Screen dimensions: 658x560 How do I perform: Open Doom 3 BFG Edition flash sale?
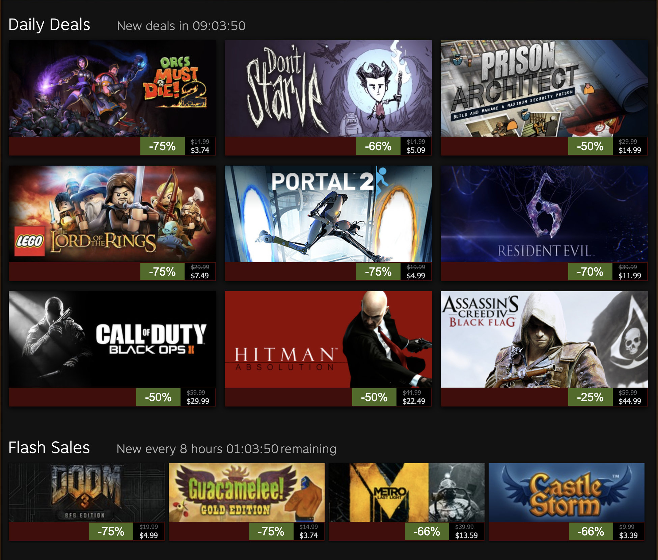point(86,493)
